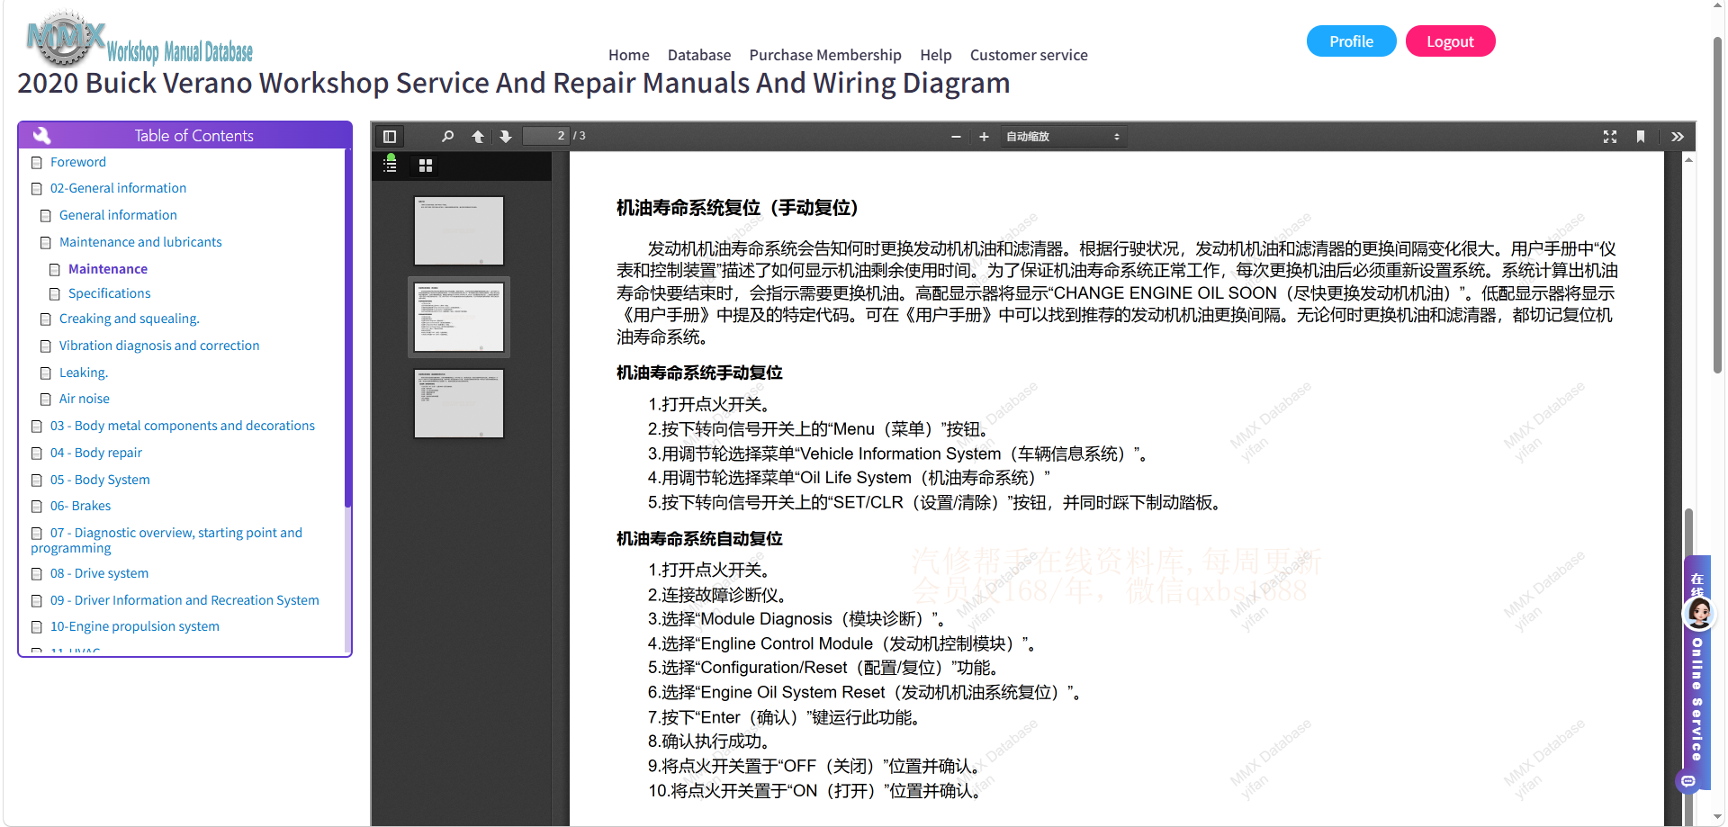Click the page number input field

tap(546, 136)
